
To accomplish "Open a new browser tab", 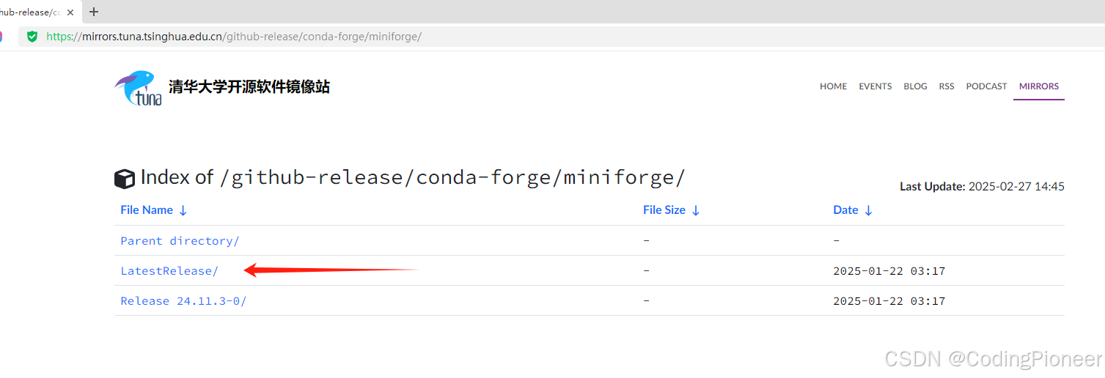I will (x=94, y=12).
